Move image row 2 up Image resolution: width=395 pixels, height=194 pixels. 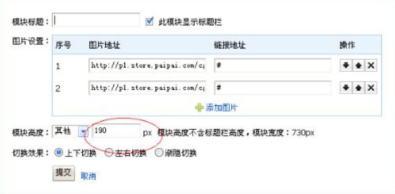358,88
